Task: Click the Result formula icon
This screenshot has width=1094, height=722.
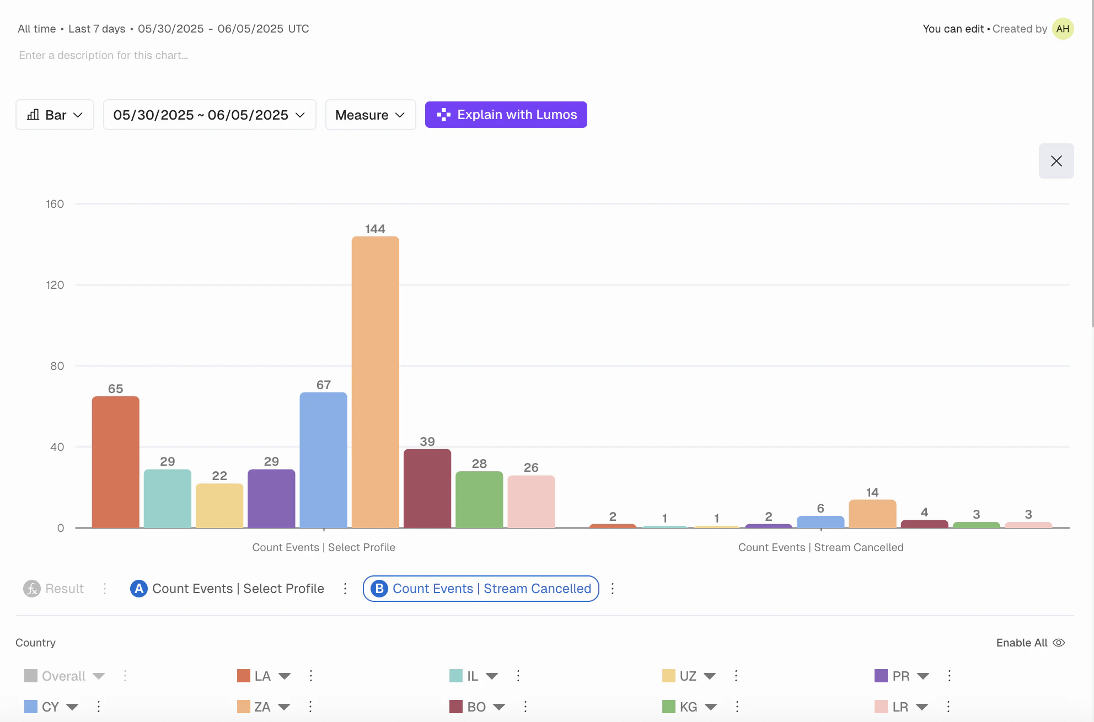Action: coord(32,589)
